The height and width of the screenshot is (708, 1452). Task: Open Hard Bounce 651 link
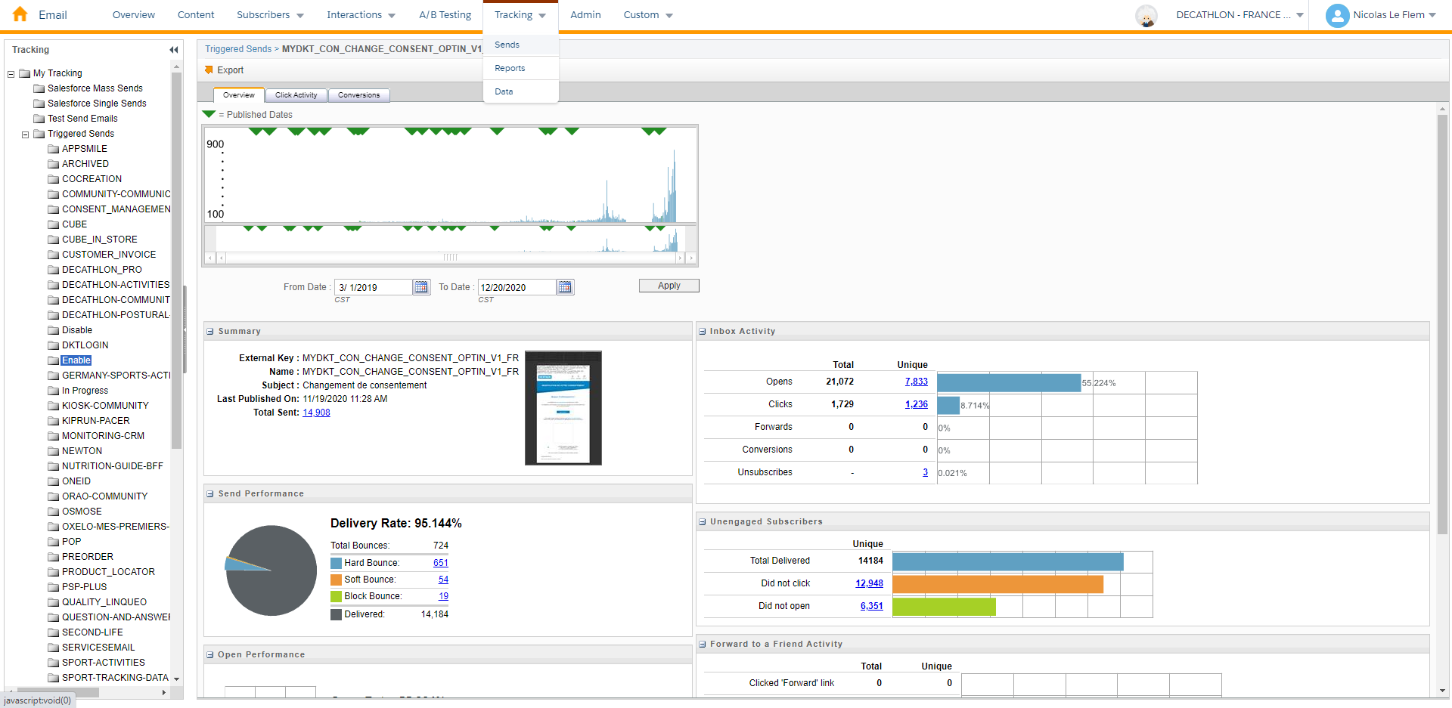coord(440,563)
